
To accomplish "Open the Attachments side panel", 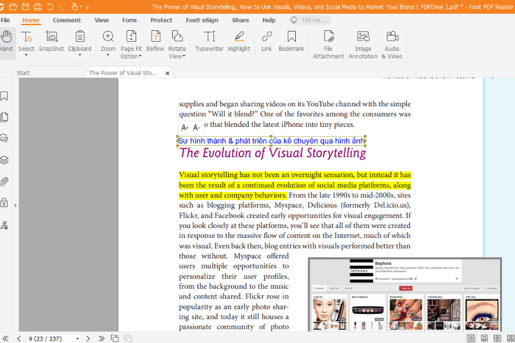I will [x=4, y=182].
